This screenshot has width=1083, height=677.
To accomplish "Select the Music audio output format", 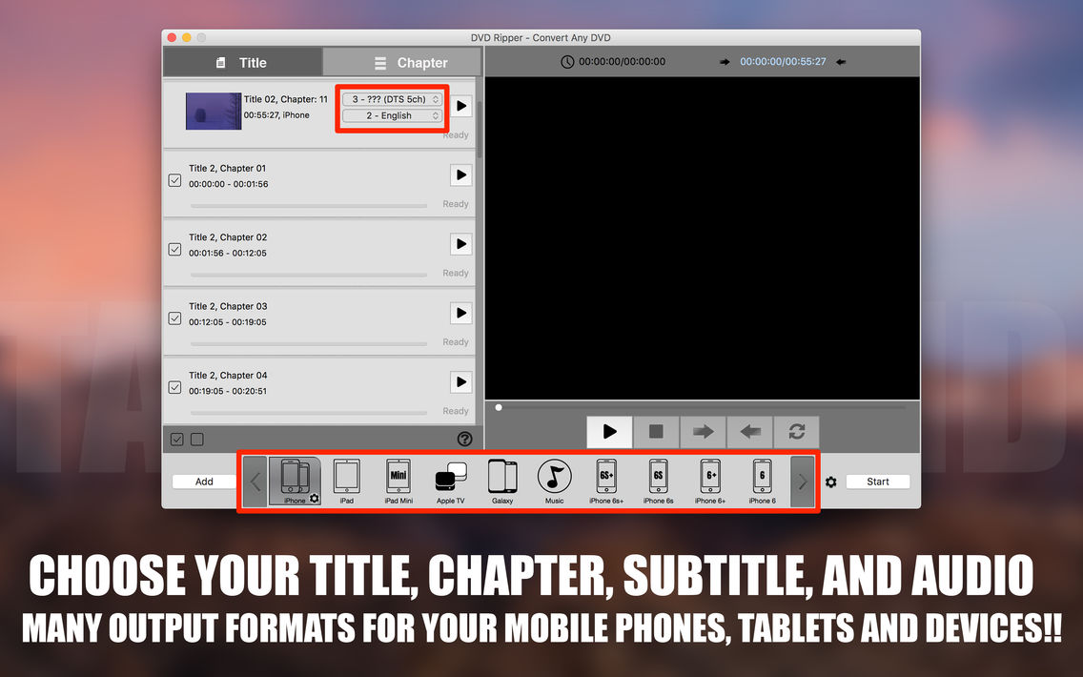I will 555,481.
